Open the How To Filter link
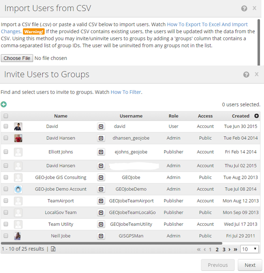 pyautogui.click(x=126, y=92)
